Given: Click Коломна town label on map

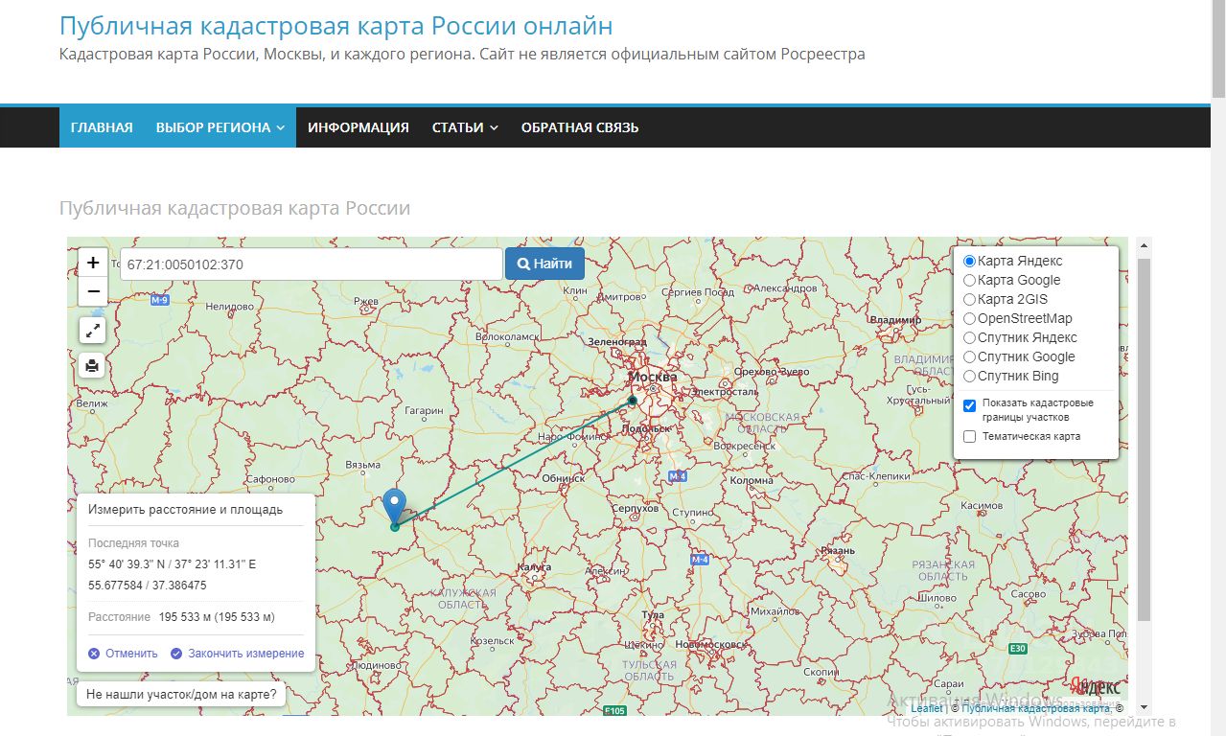Looking at the screenshot, I should [752, 480].
